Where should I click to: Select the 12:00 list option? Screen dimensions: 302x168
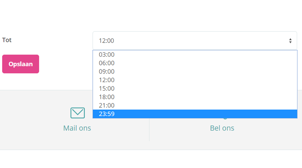tap(107, 80)
